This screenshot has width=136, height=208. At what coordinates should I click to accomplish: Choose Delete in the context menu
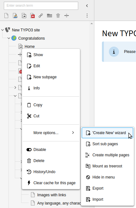[51, 161]
